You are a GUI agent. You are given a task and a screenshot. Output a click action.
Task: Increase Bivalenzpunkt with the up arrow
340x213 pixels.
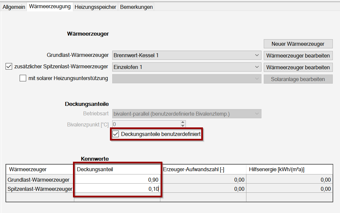[183, 123]
